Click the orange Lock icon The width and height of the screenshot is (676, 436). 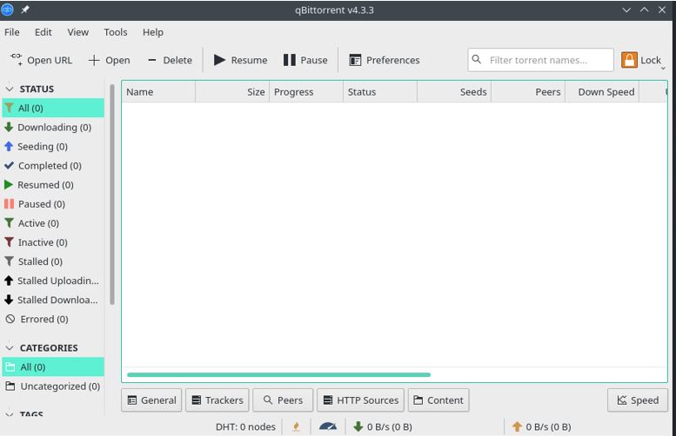point(629,60)
